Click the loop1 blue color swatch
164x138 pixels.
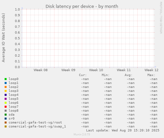[x=6, y=83]
